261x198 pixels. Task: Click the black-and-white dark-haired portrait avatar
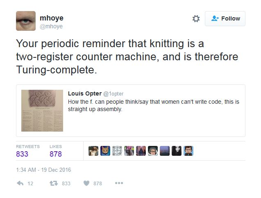tap(177, 151)
